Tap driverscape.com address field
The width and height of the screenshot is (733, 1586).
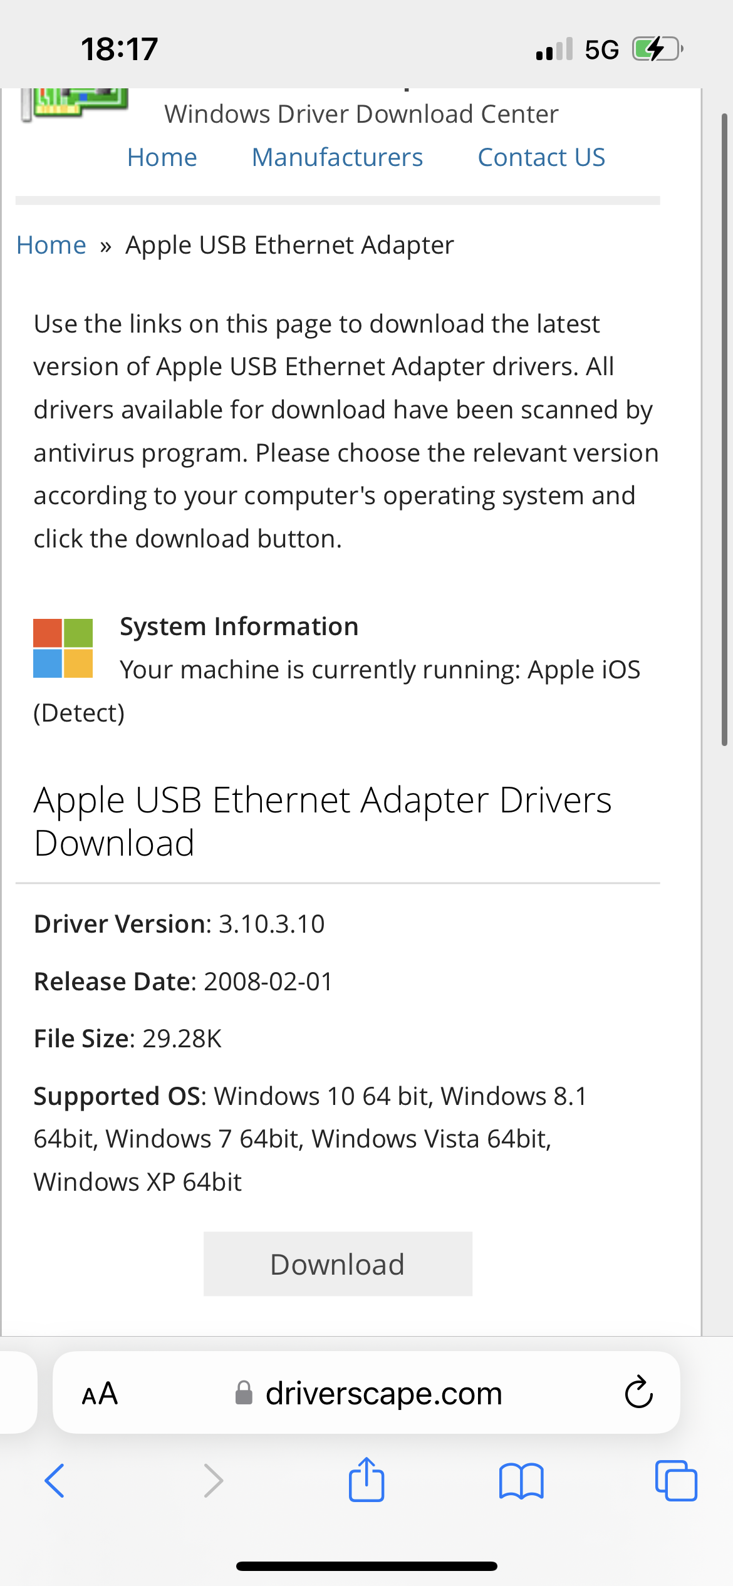pyautogui.click(x=383, y=1393)
